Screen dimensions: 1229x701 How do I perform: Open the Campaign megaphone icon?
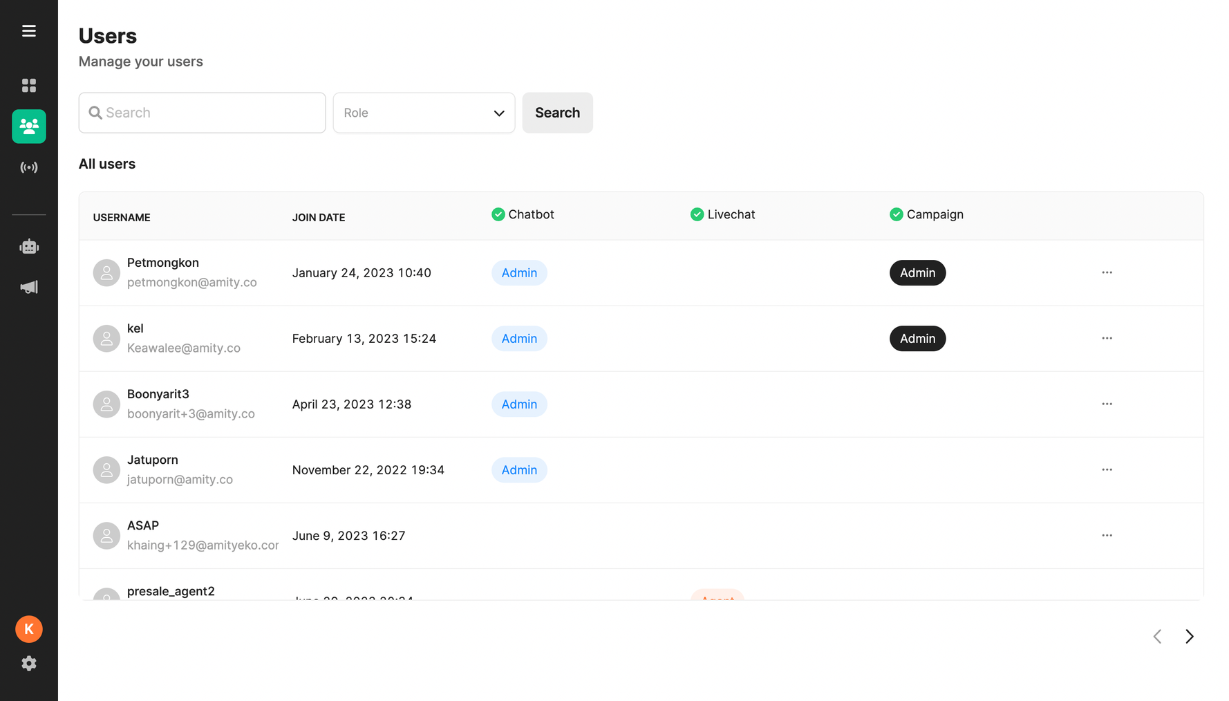29,288
